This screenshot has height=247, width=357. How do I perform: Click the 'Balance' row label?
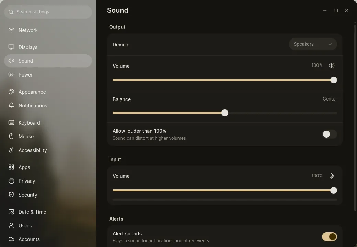click(122, 99)
